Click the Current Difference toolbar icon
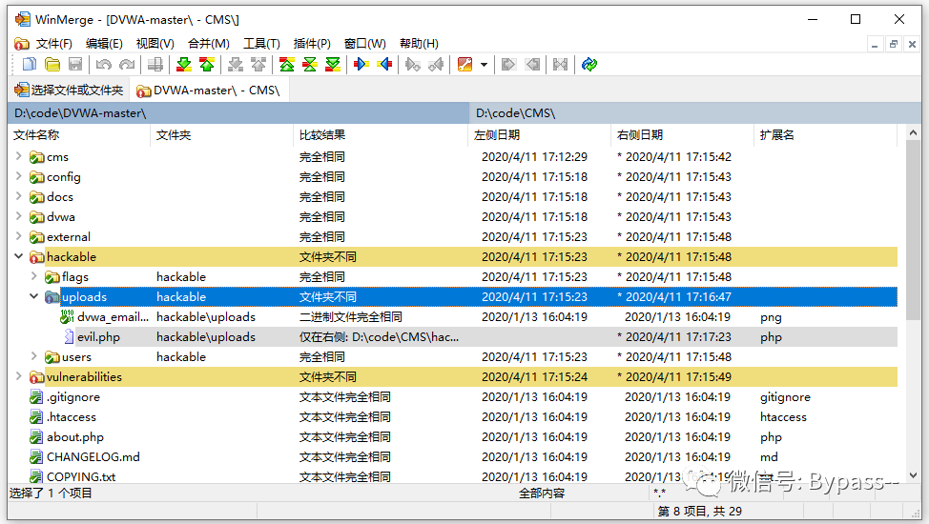Viewport: 929px width, 524px height. click(x=310, y=64)
